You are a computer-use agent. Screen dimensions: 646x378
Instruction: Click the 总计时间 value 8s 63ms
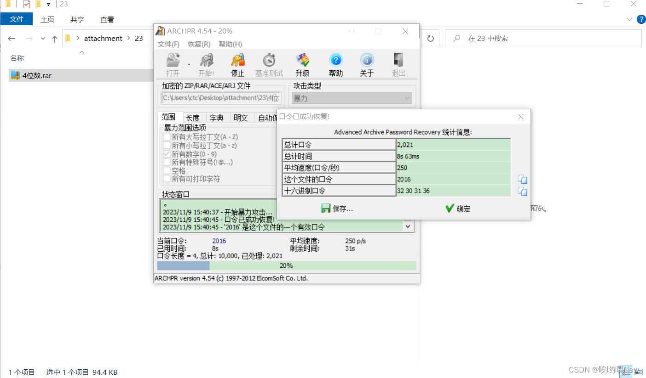coord(453,156)
